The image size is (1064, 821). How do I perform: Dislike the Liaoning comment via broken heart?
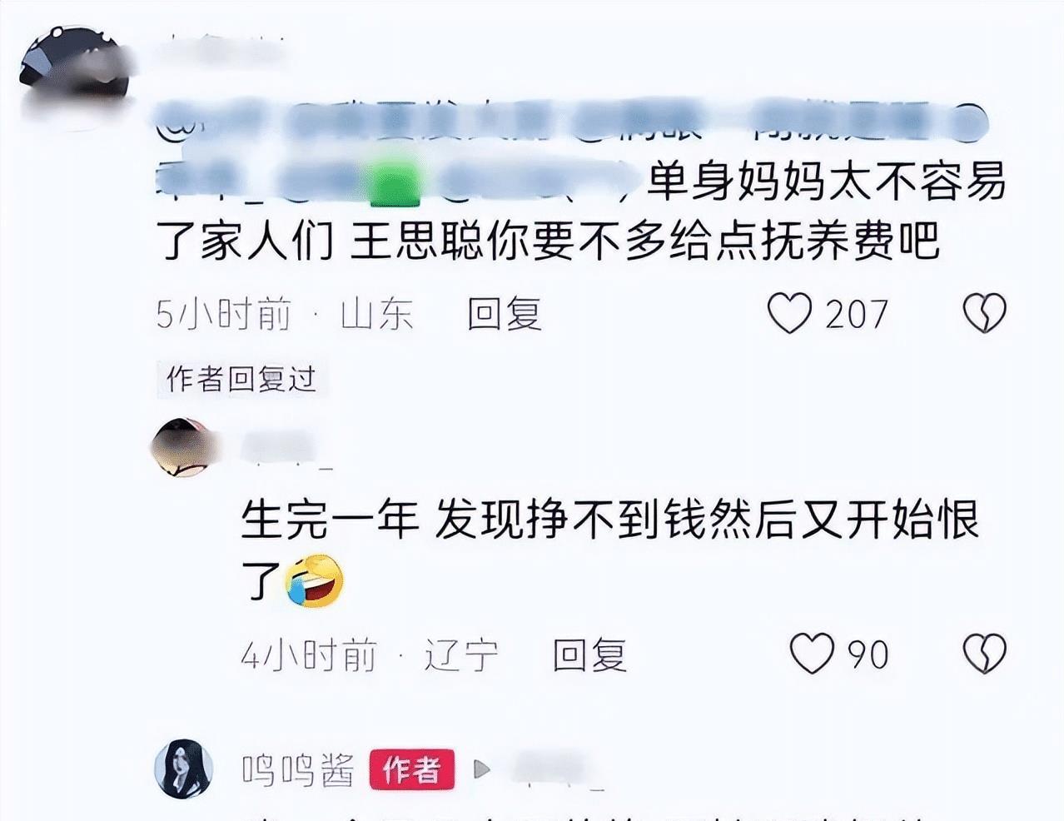pos(985,654)
